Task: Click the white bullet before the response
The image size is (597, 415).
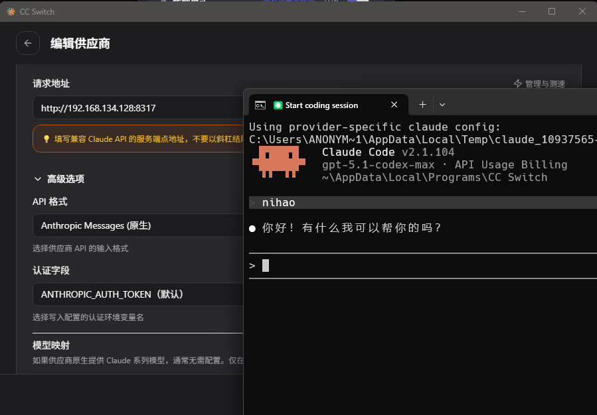Action: 252,229
